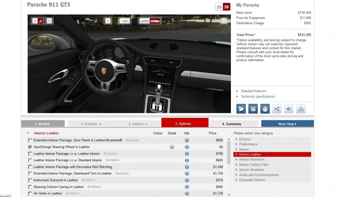344x197 pixels.
Task: Check Air Vents in Leather
Action: tap(30, 194)
